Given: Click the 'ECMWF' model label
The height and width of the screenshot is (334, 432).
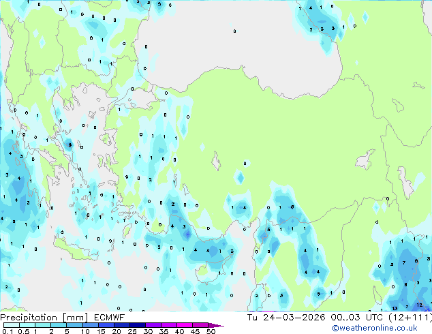Looking at the screenshot, I should 110,318.
